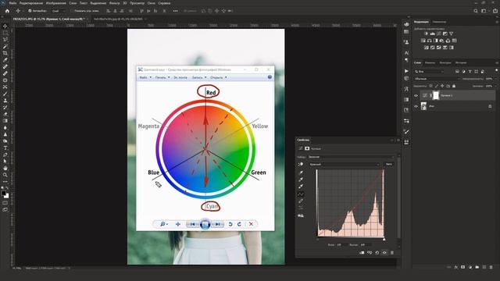Open the Search icon at top right
The width and height of the screenshot is (500, 281).
pos(476,11)
